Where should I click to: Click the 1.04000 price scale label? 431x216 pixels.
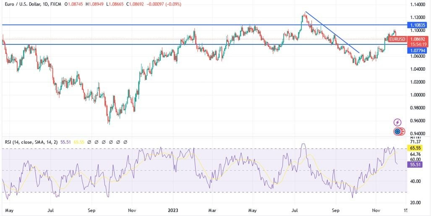(418, 69)
